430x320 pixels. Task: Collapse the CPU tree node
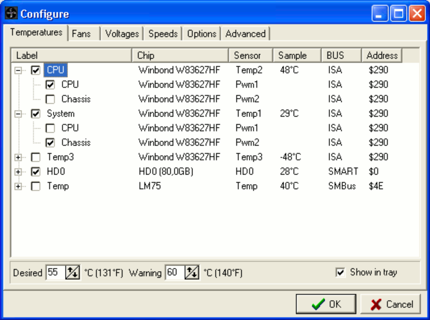[19, 70]
